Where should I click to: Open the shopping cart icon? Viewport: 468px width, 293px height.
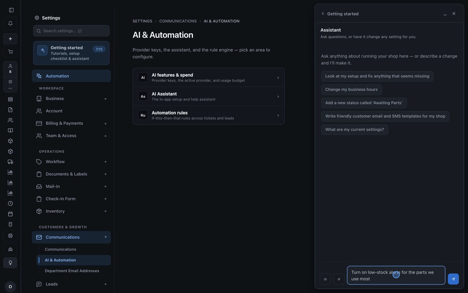pos(10,52)
